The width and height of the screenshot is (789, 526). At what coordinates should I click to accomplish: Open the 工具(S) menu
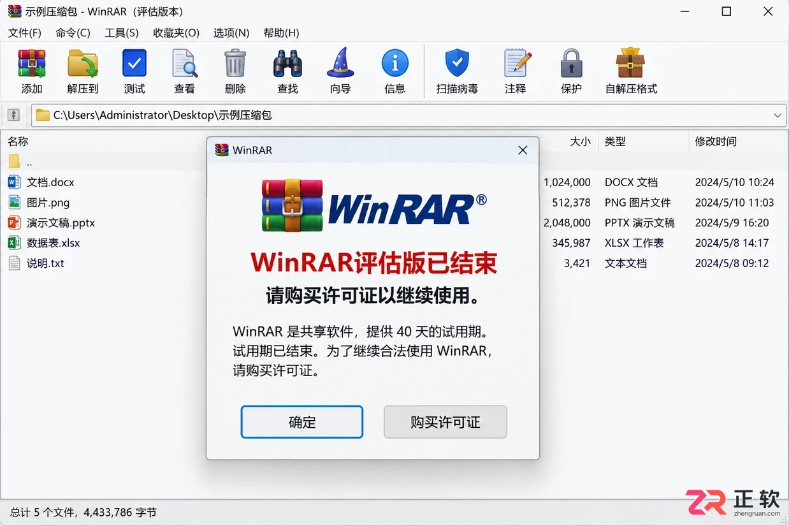pos(121,33)
